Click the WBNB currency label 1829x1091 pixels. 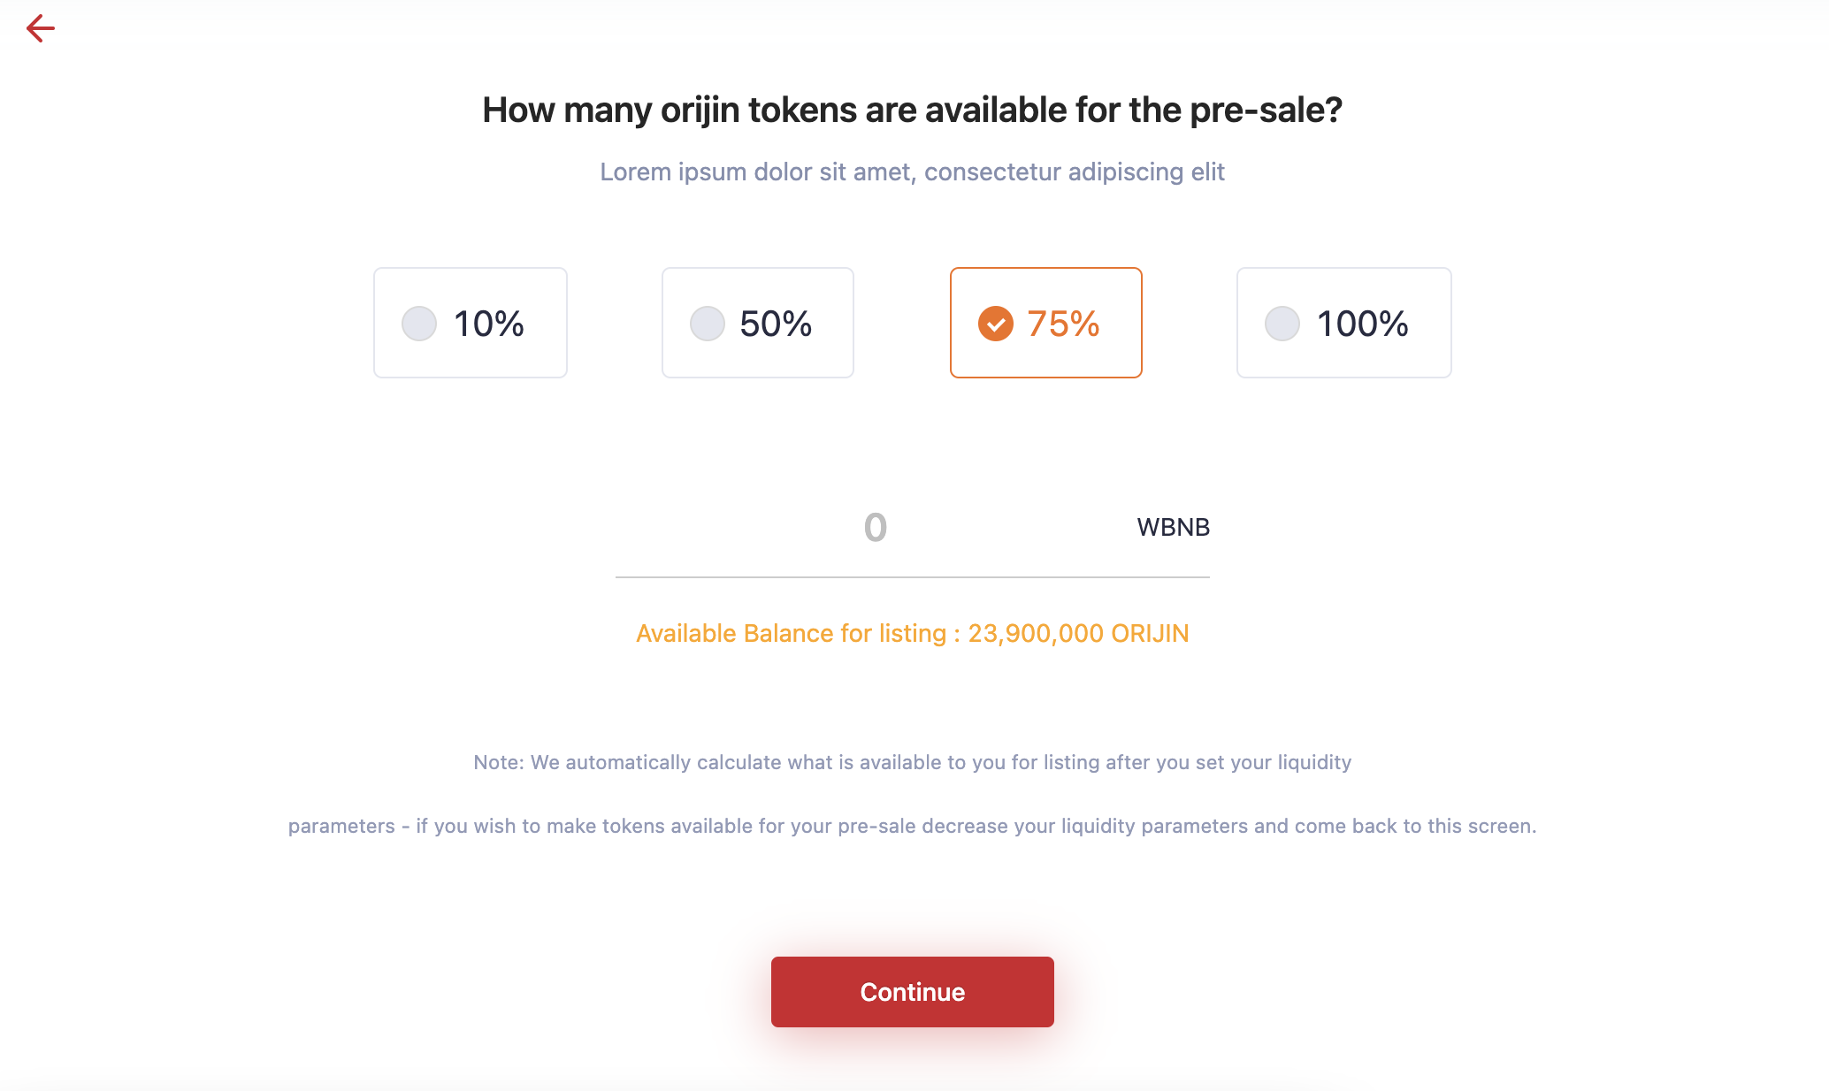pos(1173,528)
